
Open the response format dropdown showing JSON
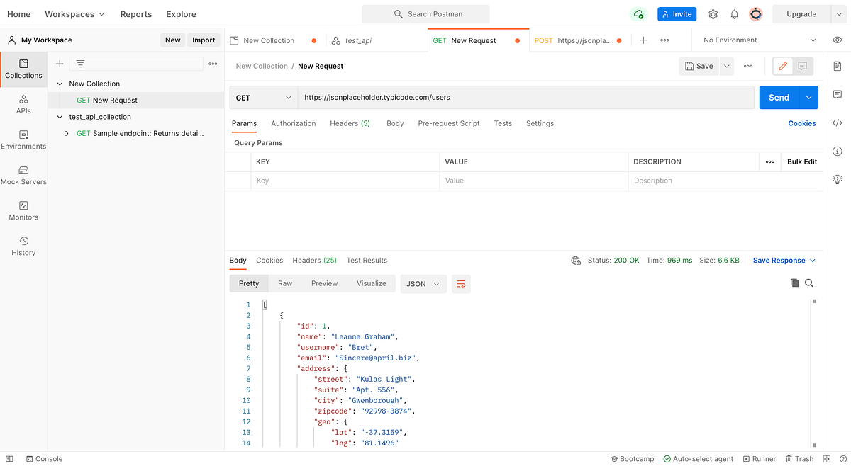point(423,283)
